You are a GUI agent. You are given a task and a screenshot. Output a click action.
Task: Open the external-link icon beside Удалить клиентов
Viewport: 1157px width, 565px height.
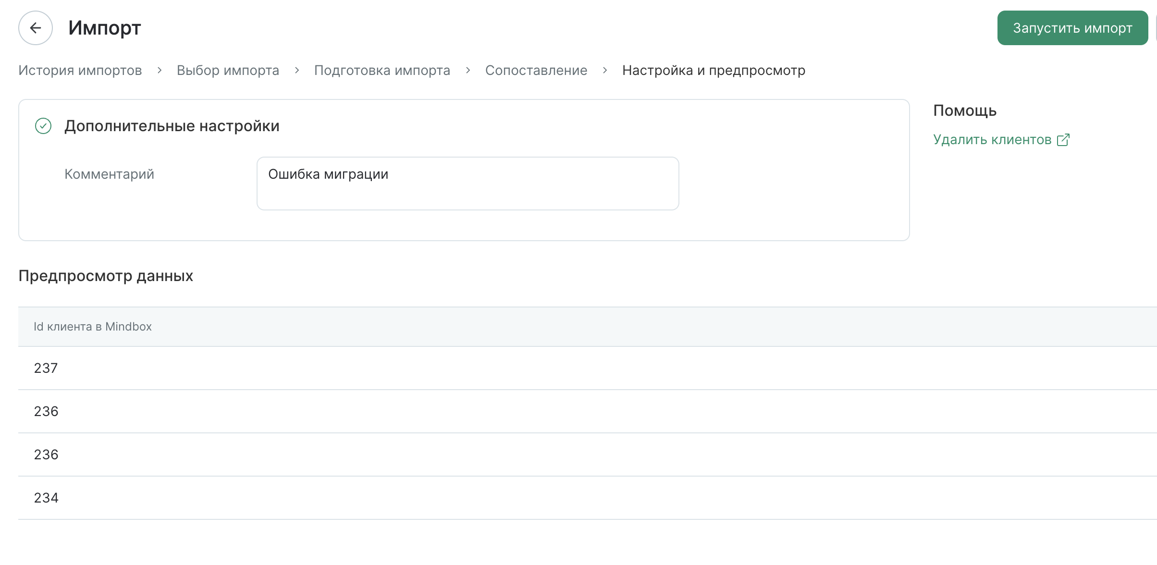pyautogui.click(x=1063, y=140)
